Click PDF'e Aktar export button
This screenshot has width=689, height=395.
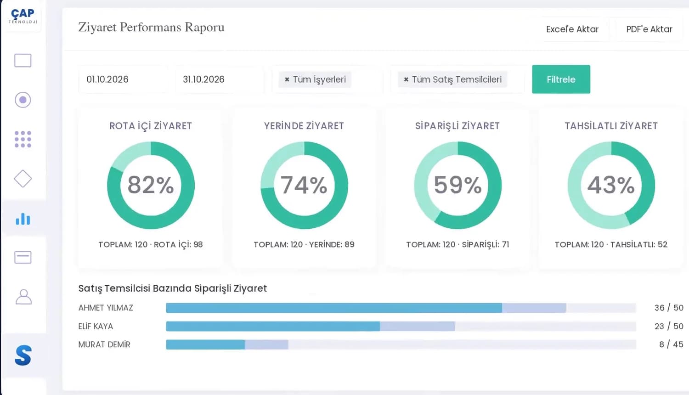pos(649,29)
